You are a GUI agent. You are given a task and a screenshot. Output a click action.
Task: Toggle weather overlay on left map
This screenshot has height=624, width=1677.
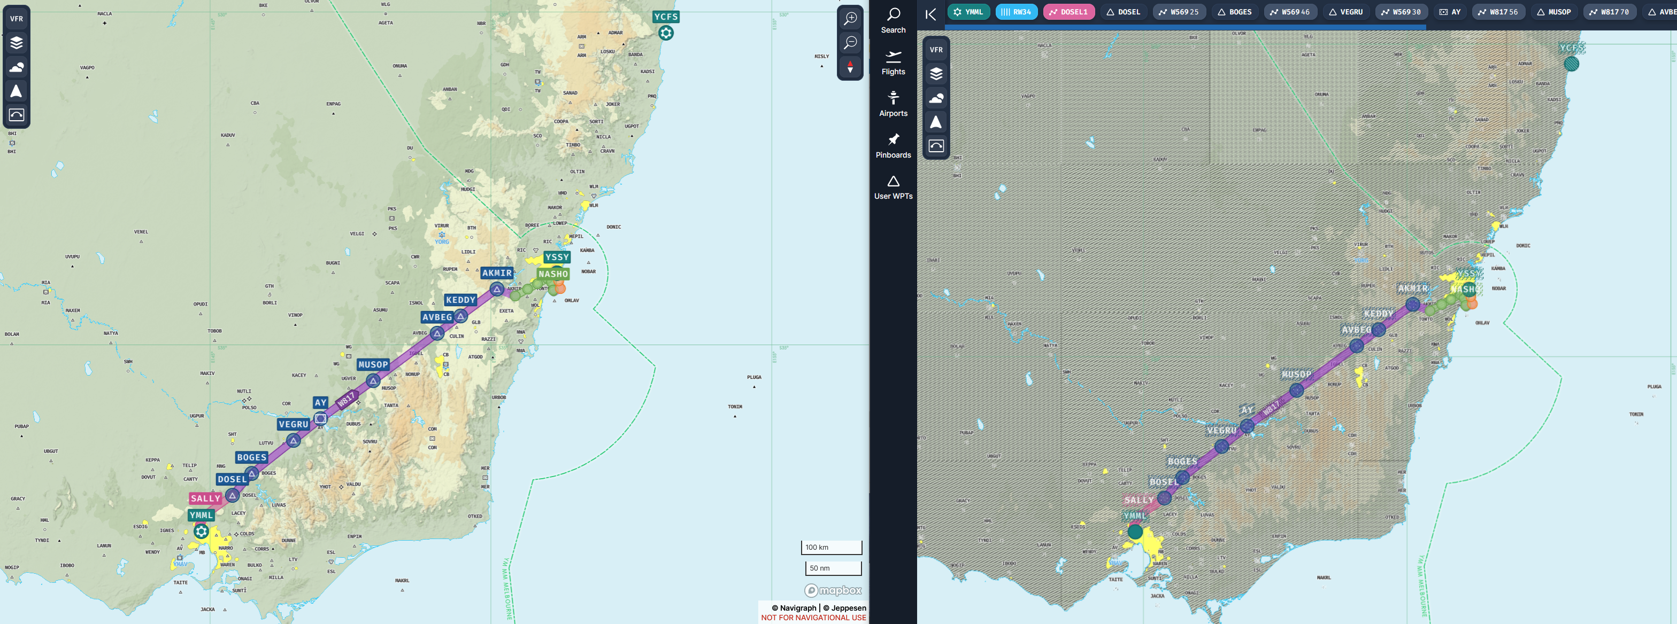(x=16, y=67)
